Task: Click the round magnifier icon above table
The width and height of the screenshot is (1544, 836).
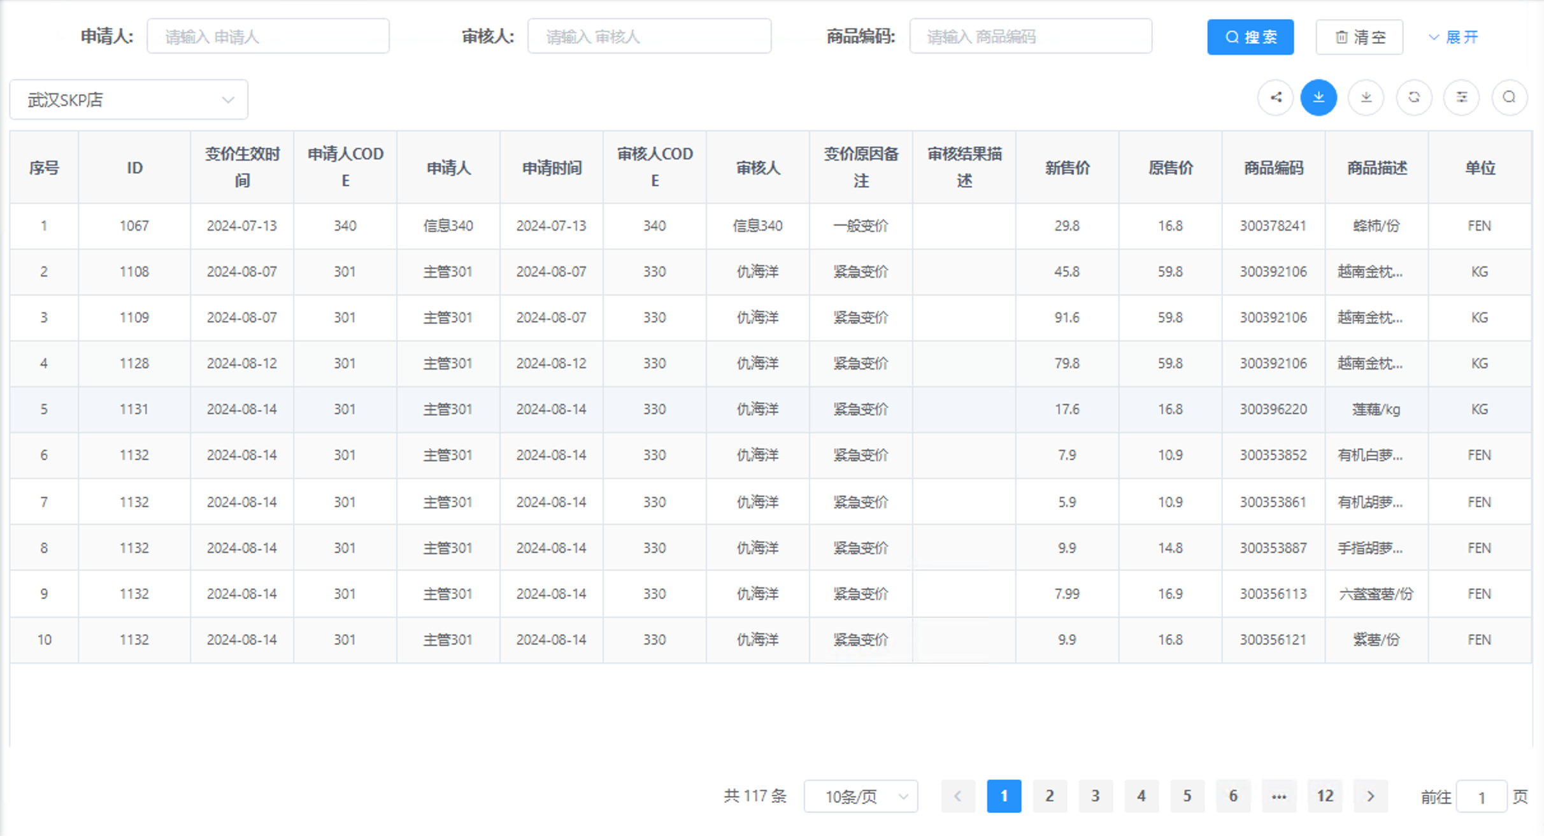Action: [1509, 97]
